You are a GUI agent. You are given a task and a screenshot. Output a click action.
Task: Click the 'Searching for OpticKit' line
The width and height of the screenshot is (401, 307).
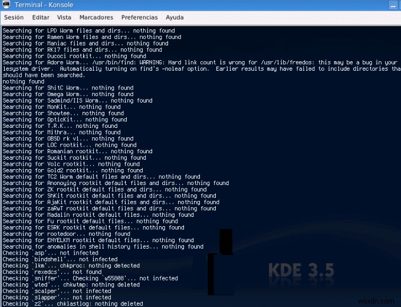65,120
